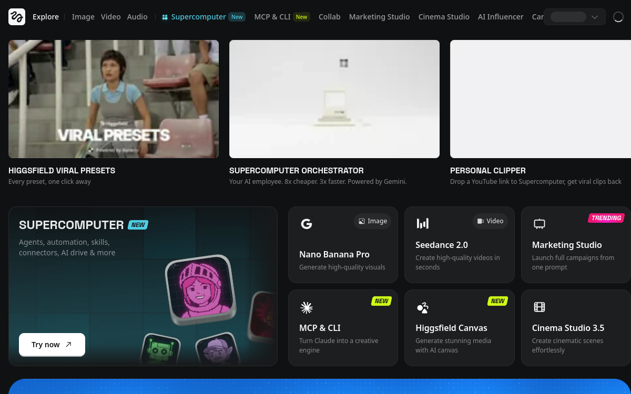Click the Higgsfield logo icon
The image size is (631, 394).
coord(17,17)
